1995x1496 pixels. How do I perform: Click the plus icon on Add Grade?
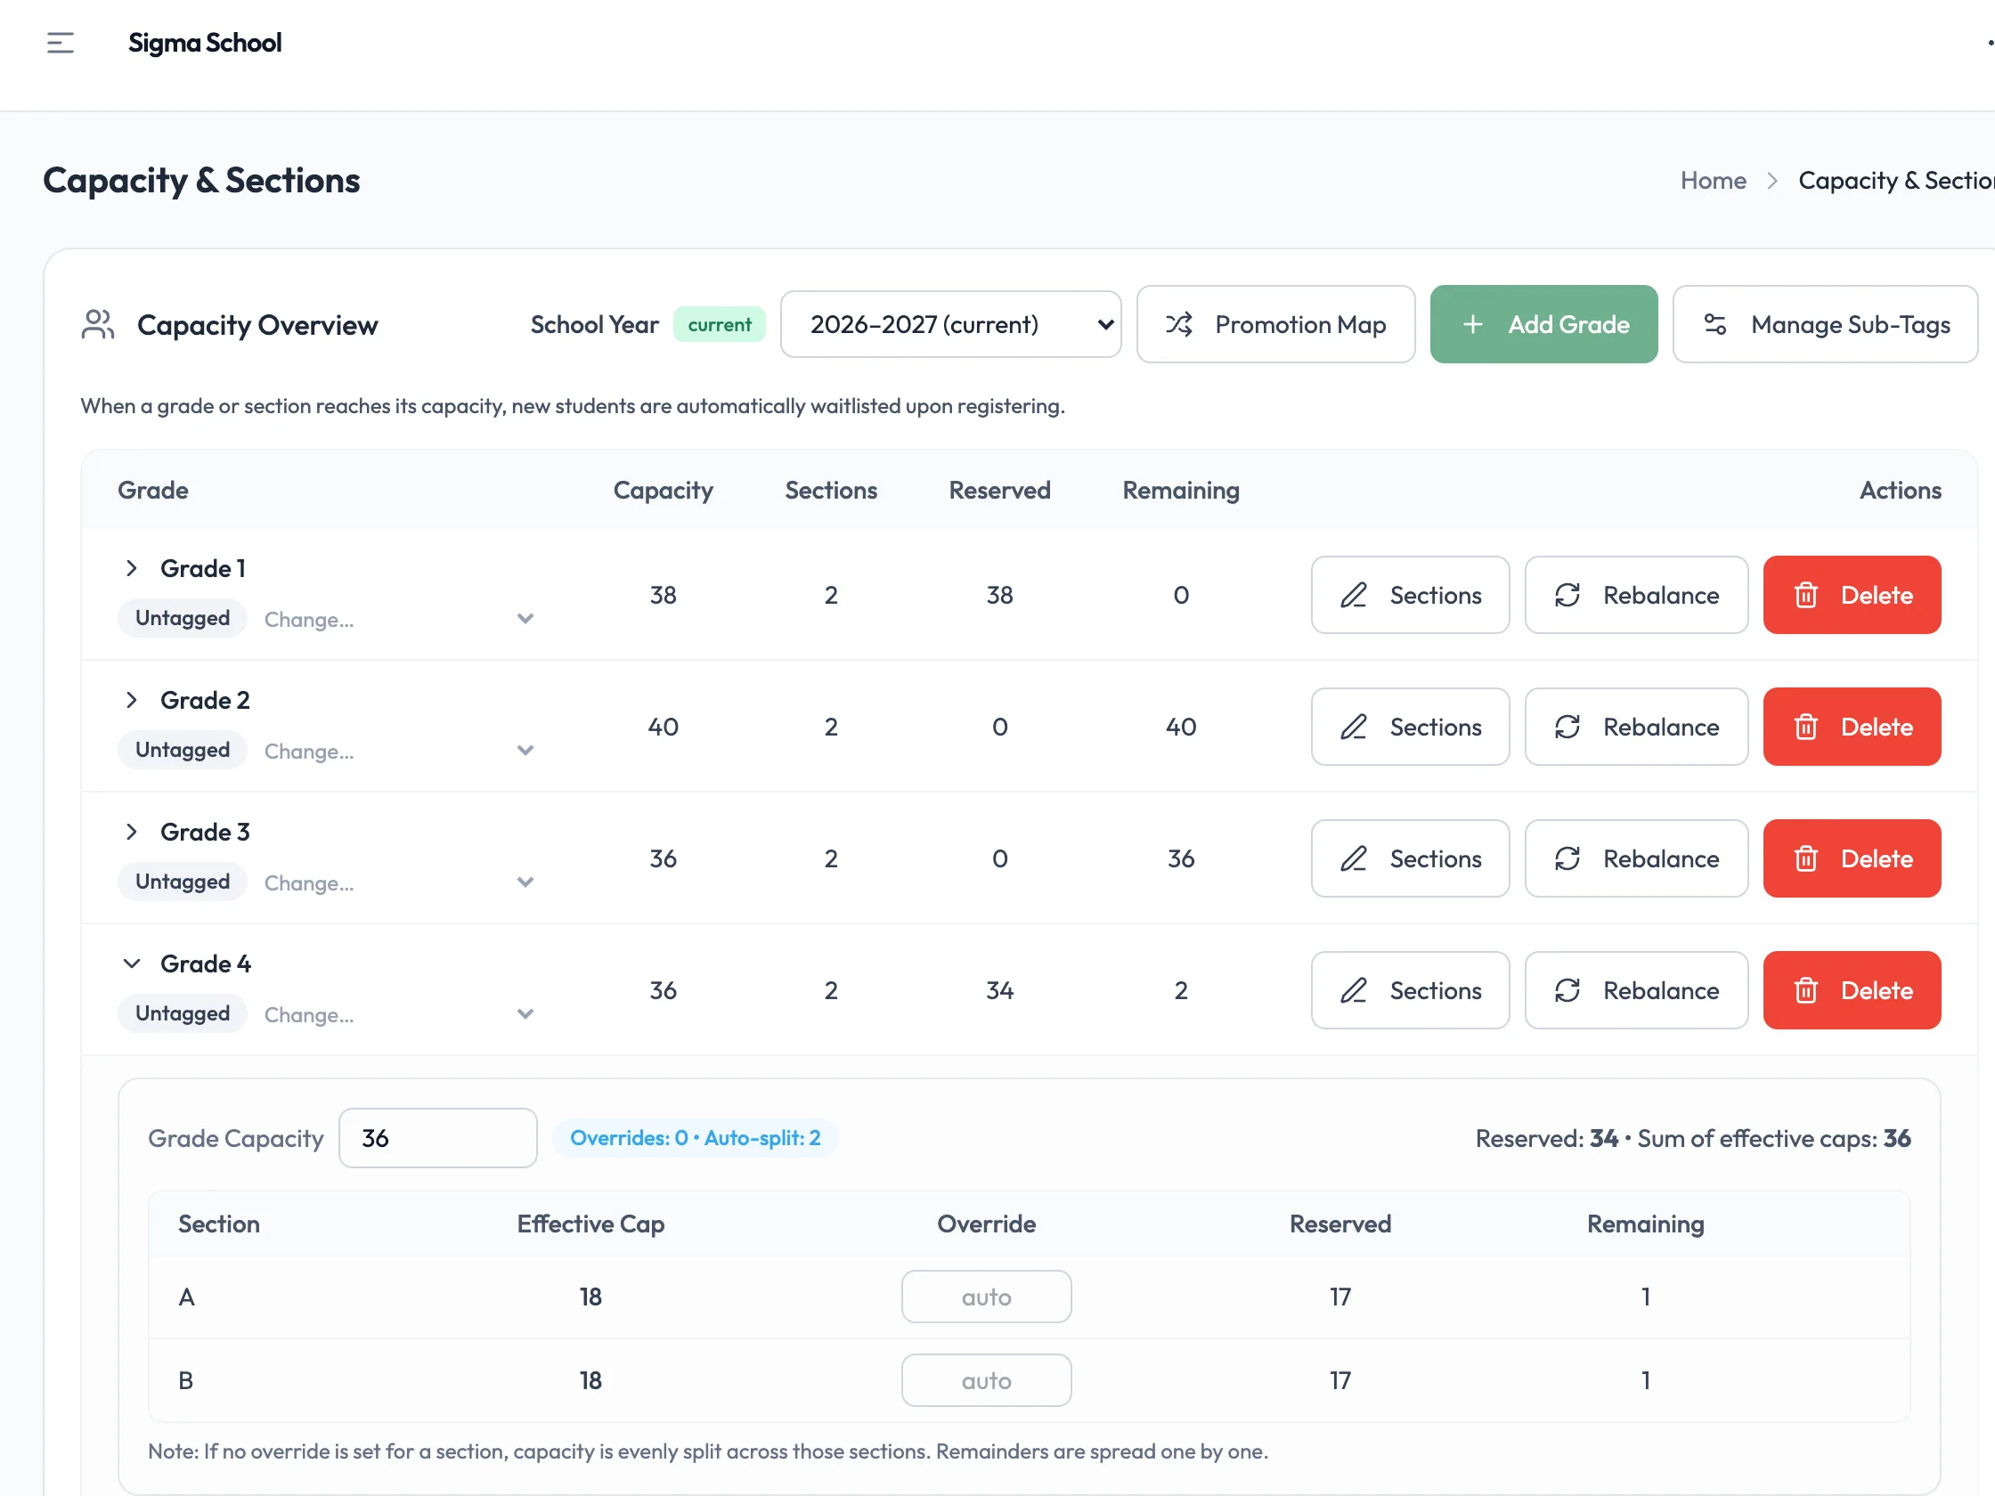(1473, 325)
